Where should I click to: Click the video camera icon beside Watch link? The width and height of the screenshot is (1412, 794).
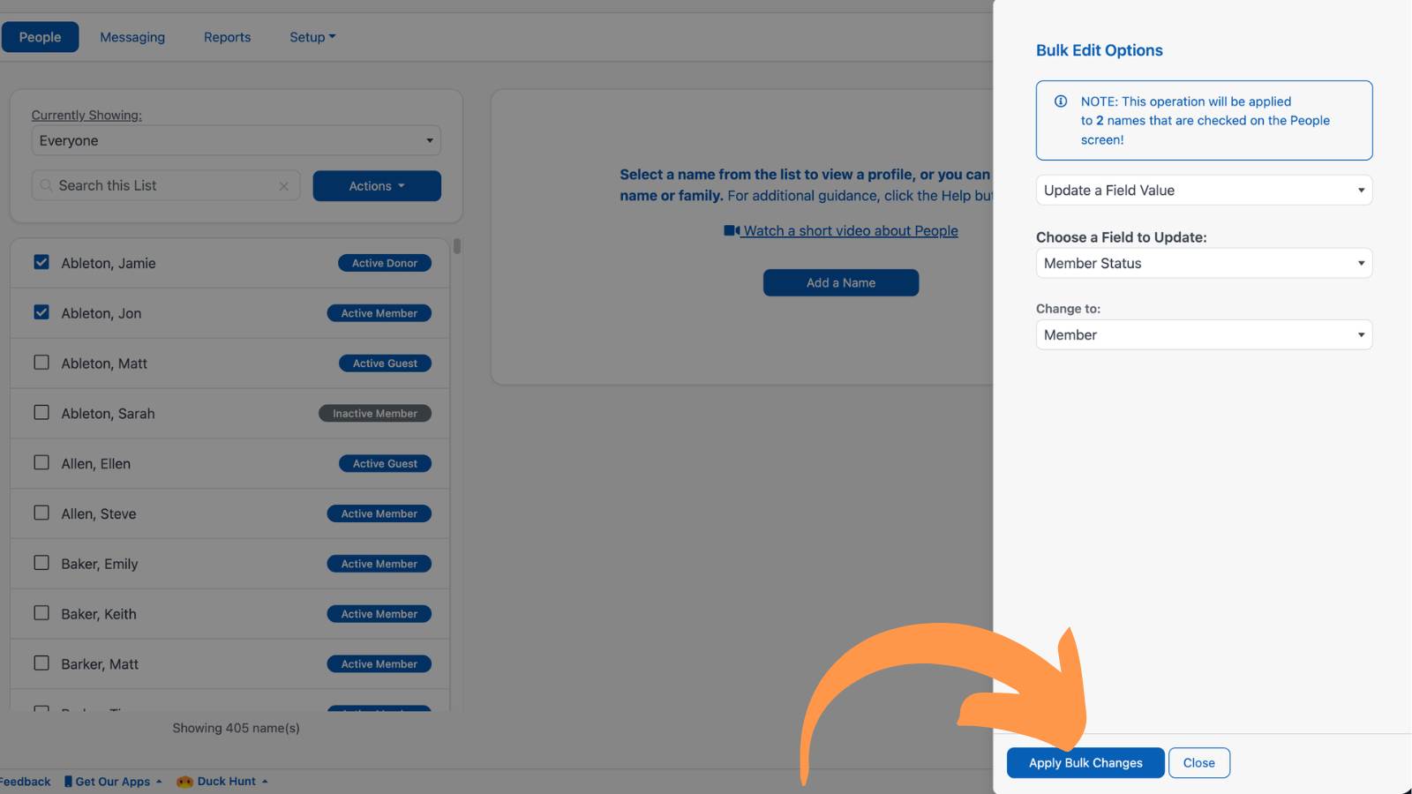tap(732, 230)
